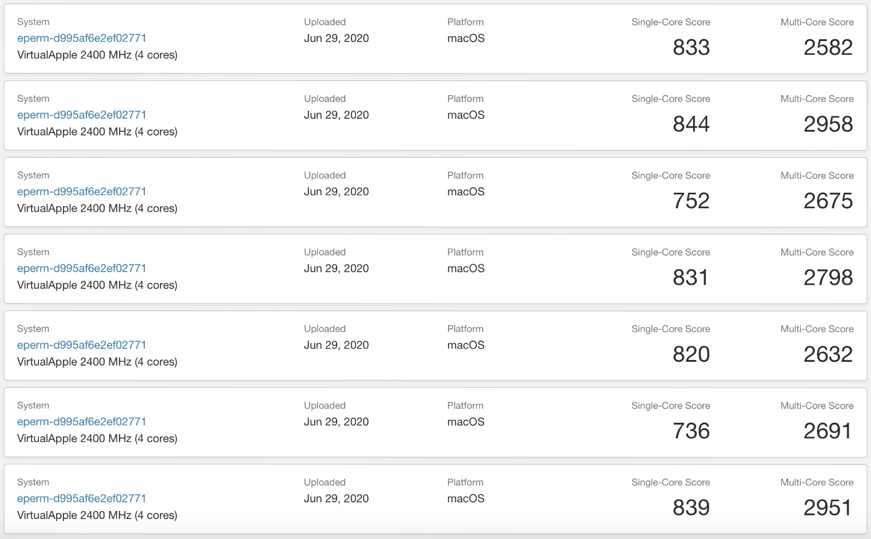Click the multi-core score 2691

pos(828,431)
